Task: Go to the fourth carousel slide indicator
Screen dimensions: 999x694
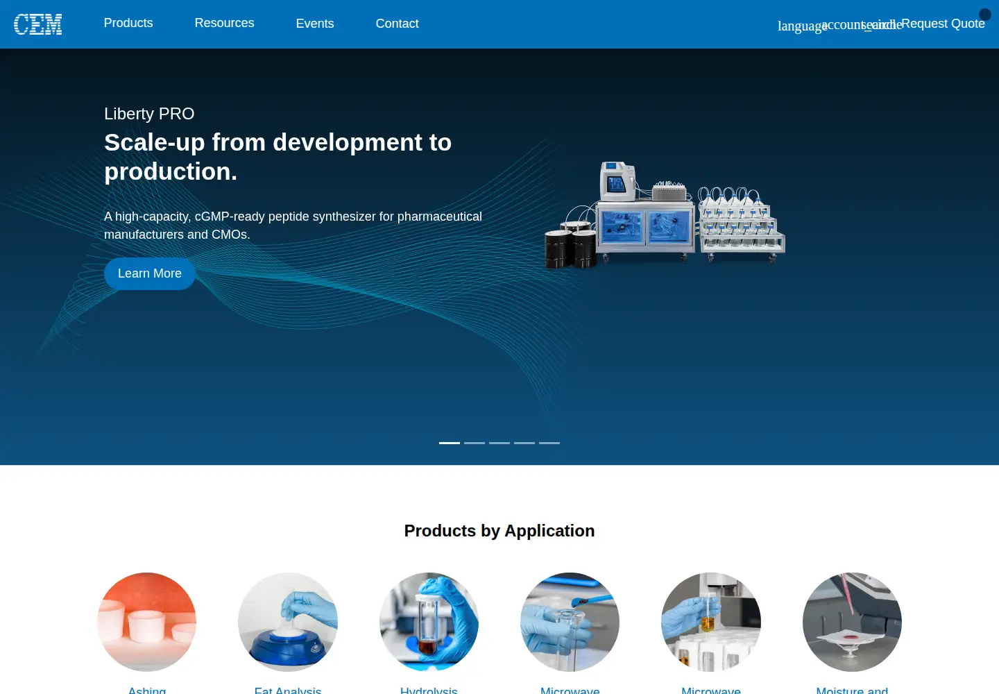Action: coord(524,443)
